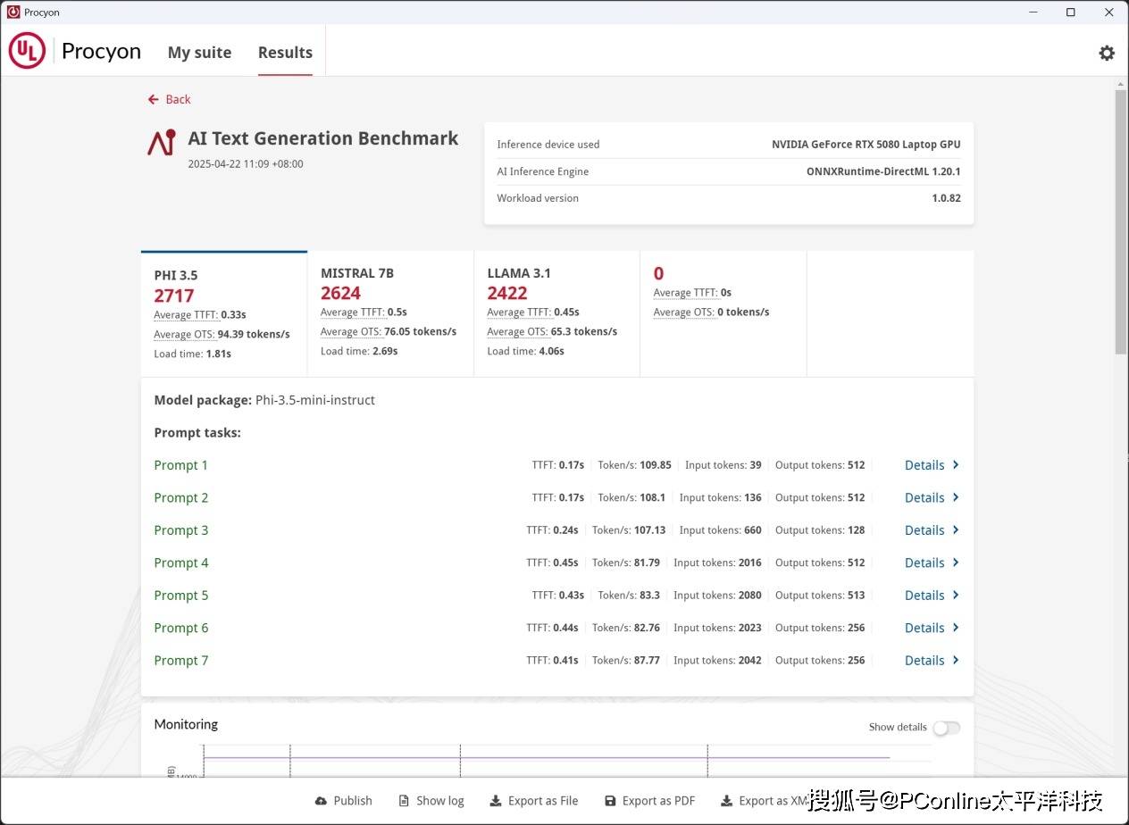Expand details chevron for Prompt 1

click(956, 465)
